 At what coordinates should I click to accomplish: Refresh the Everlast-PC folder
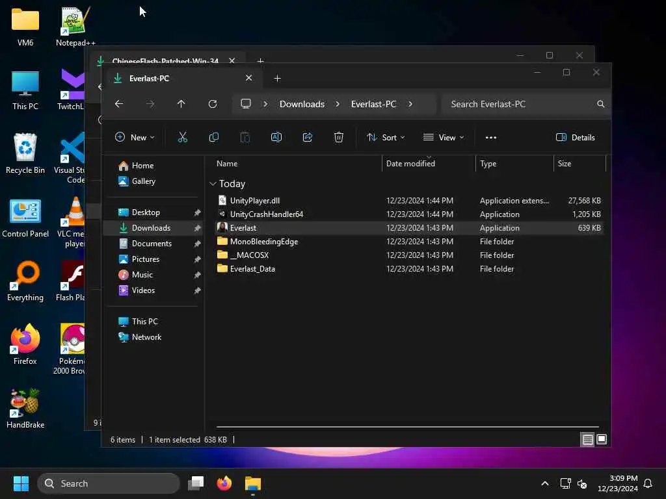point(213,104)
